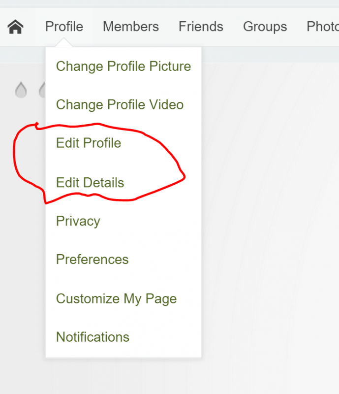Open the Members navigation tab
Image resolution: width=339 pixels, height=394 pixels.
(x=131, y=27)
